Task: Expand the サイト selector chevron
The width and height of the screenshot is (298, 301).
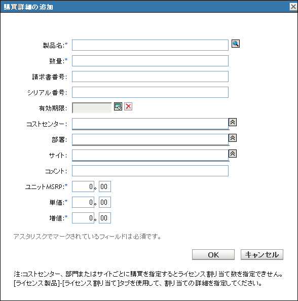Action: click(x=233, y=154)
